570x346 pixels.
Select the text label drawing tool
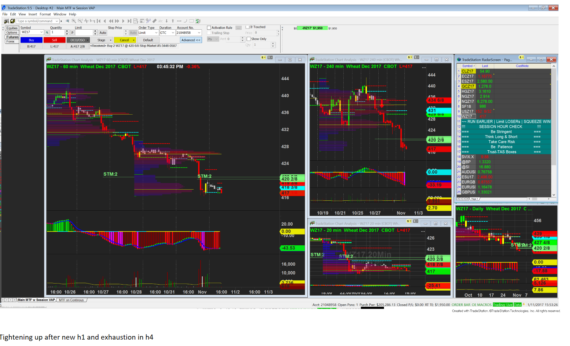(161, 21)
